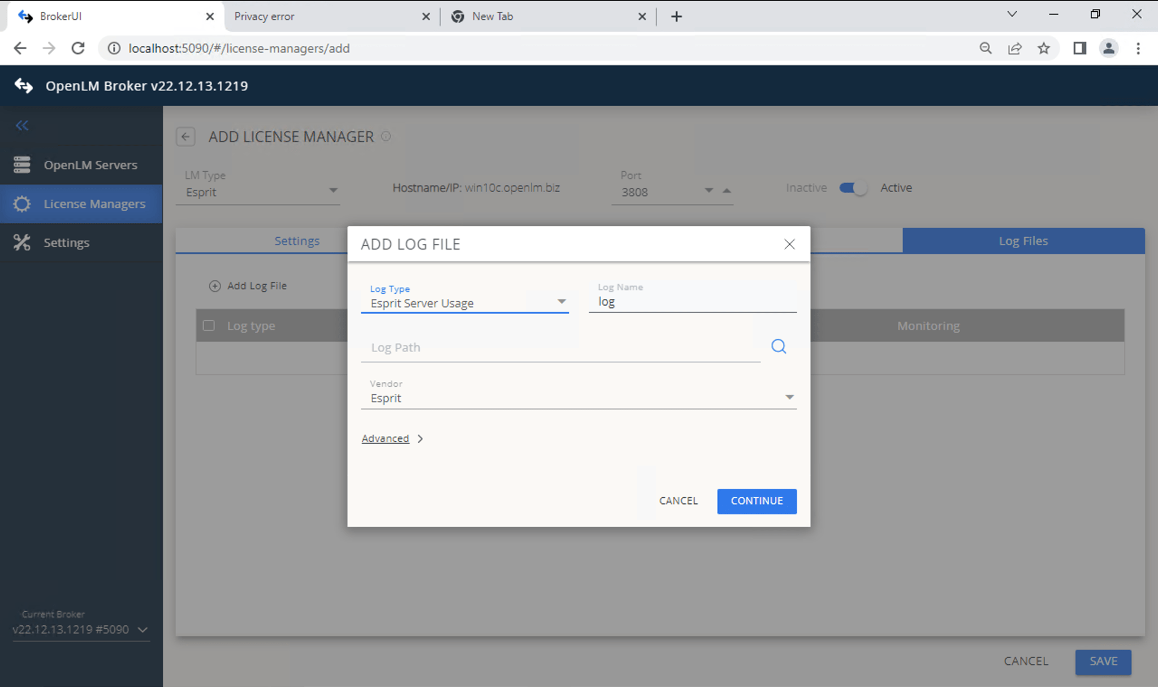Open the Settings section in sidebar
Image resolution: width=1158 pixels, height=687 pixels.
66,242
